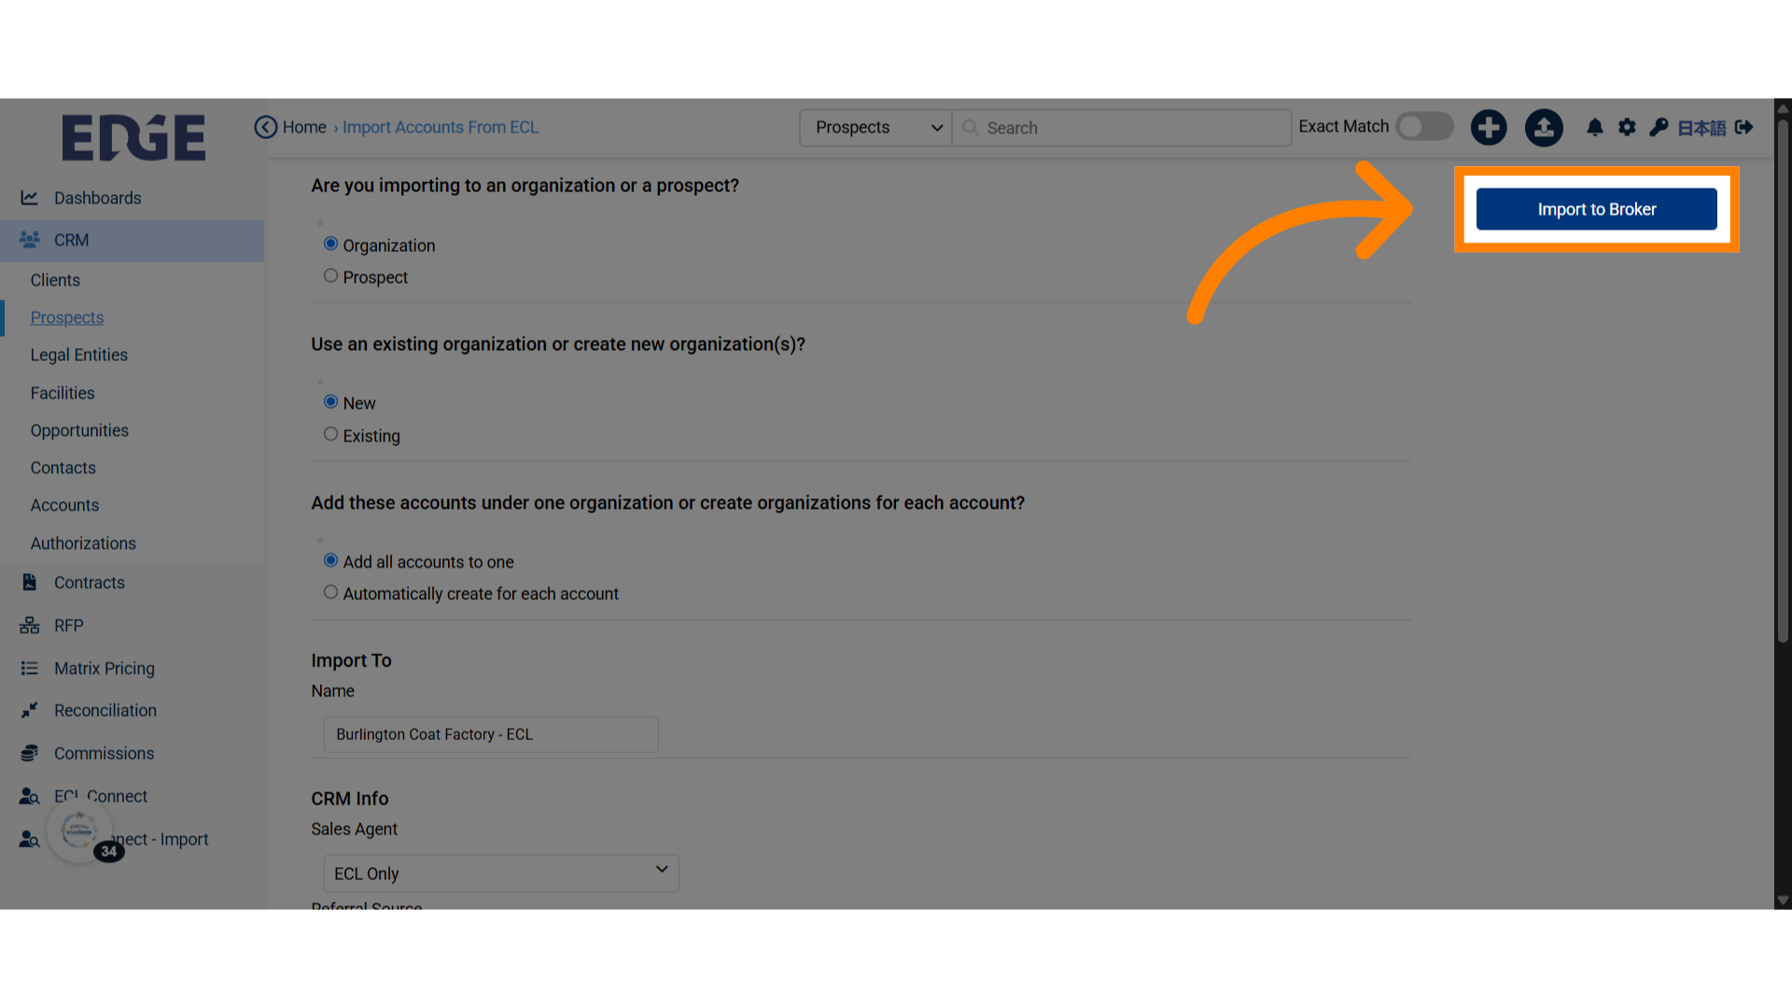Open the RFP menu

tap(69, 625)
